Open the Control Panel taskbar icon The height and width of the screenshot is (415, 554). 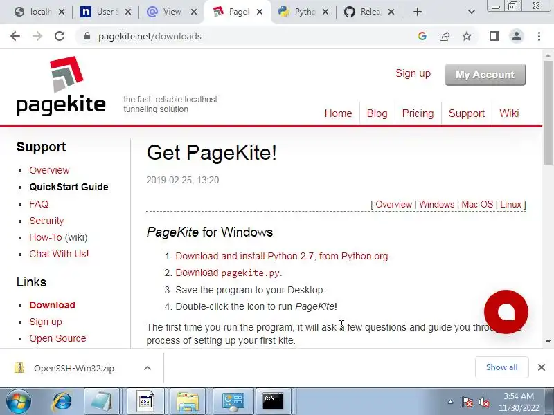233,402
